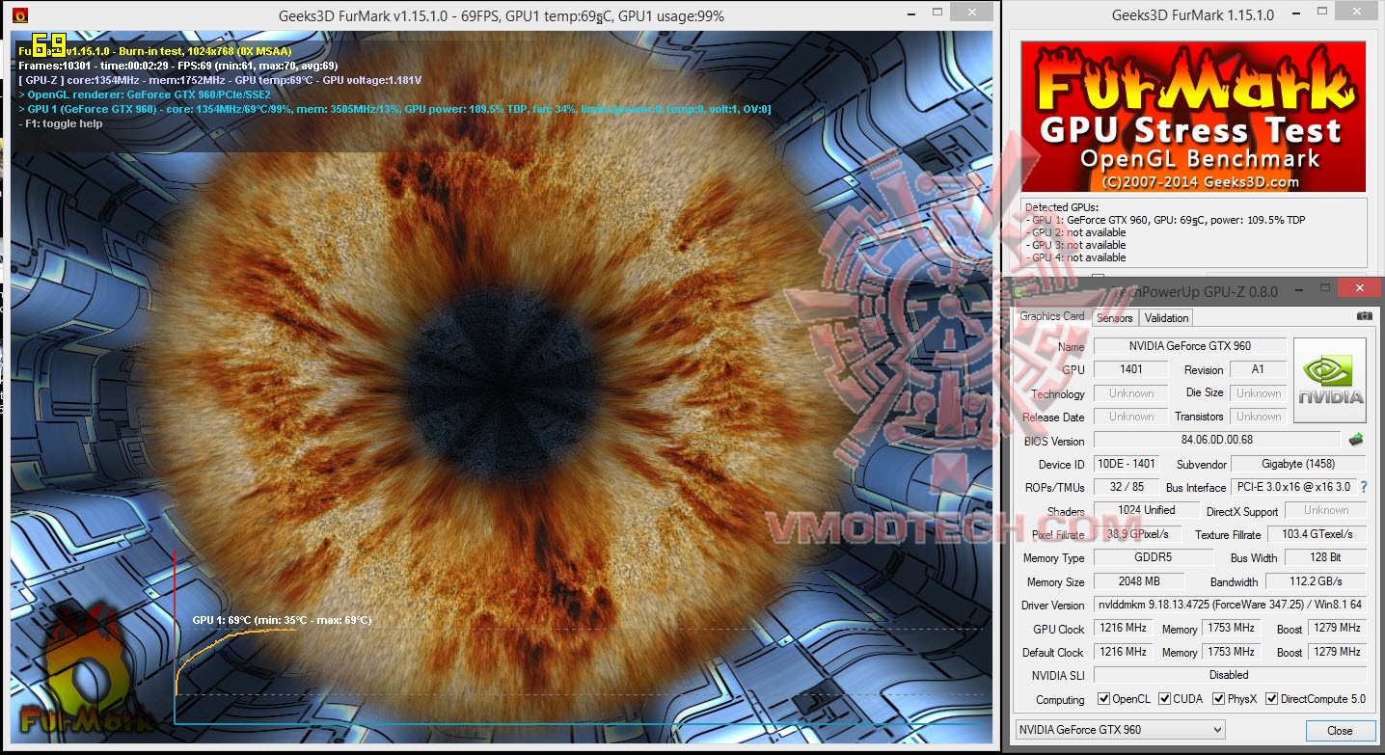Click the Memory Size value 2048 MB

[x=1138, y=581]
